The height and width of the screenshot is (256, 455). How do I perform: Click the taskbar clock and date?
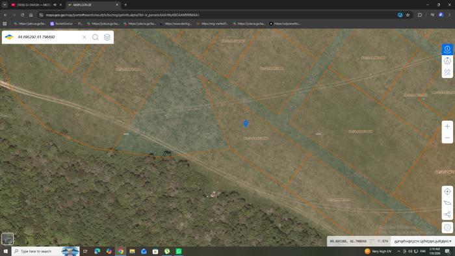[434, 251]
